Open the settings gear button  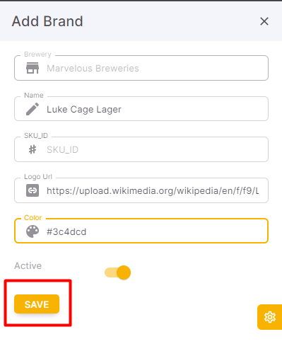(270, 317)
